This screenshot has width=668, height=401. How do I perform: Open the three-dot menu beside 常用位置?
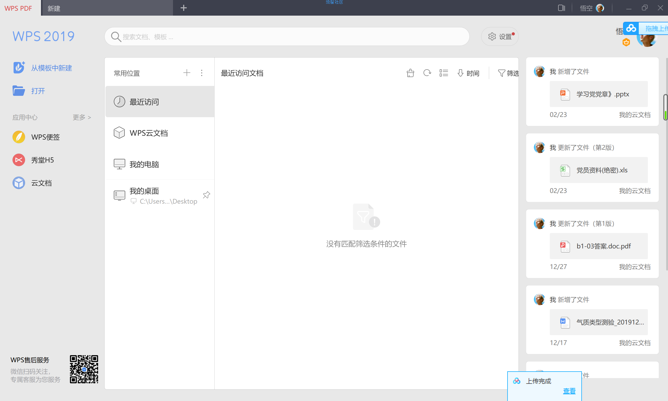(x=202, y=73)
